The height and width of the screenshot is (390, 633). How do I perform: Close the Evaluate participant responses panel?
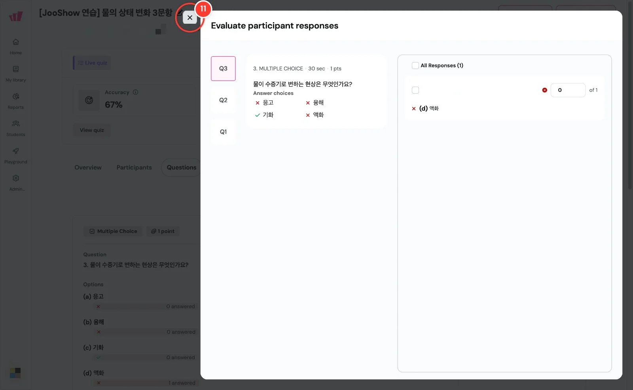click(x=190, y=17)
